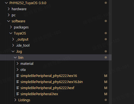134x104 pixels.
Task: Open simpleBlePeripheral_phy6222.hexf file
Action: tap(47, 88)
